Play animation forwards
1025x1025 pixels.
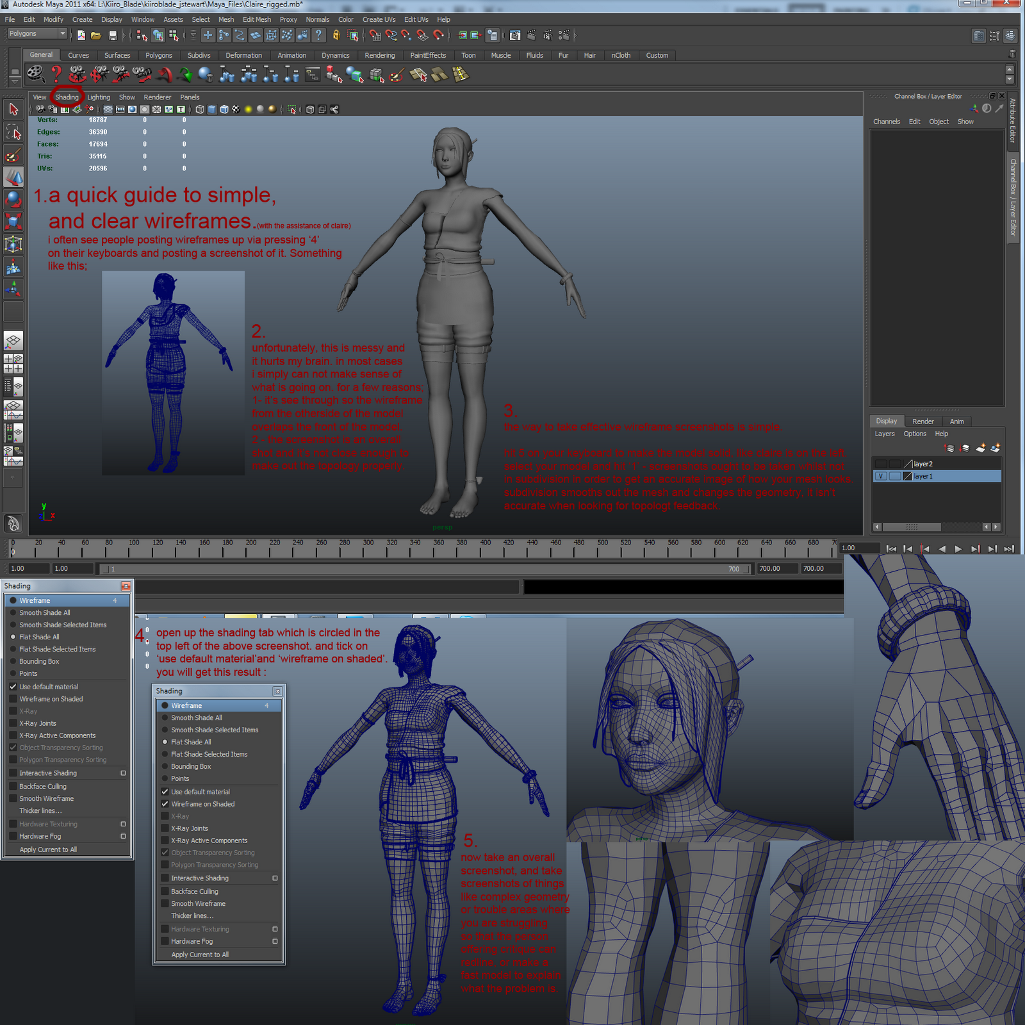click(958, 548)
